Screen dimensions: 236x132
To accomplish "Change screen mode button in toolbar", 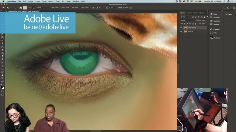I will 3,95.
